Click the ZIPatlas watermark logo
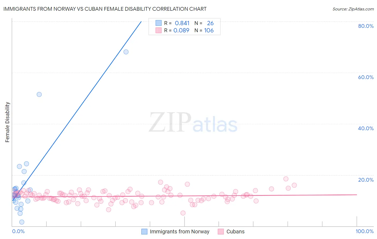Viewport: 377px width, 239px height. [193, 122]
